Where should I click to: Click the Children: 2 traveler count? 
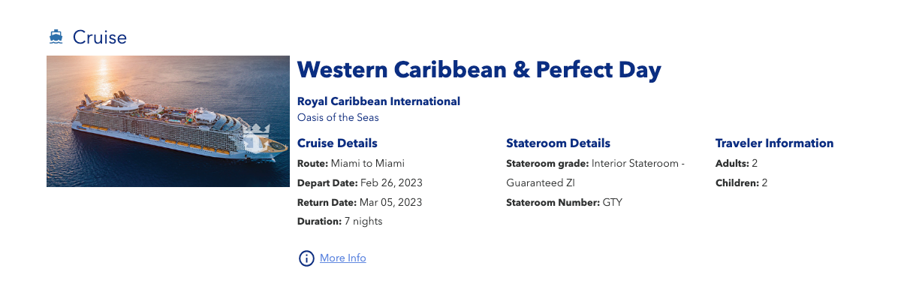tap(742, 183)
